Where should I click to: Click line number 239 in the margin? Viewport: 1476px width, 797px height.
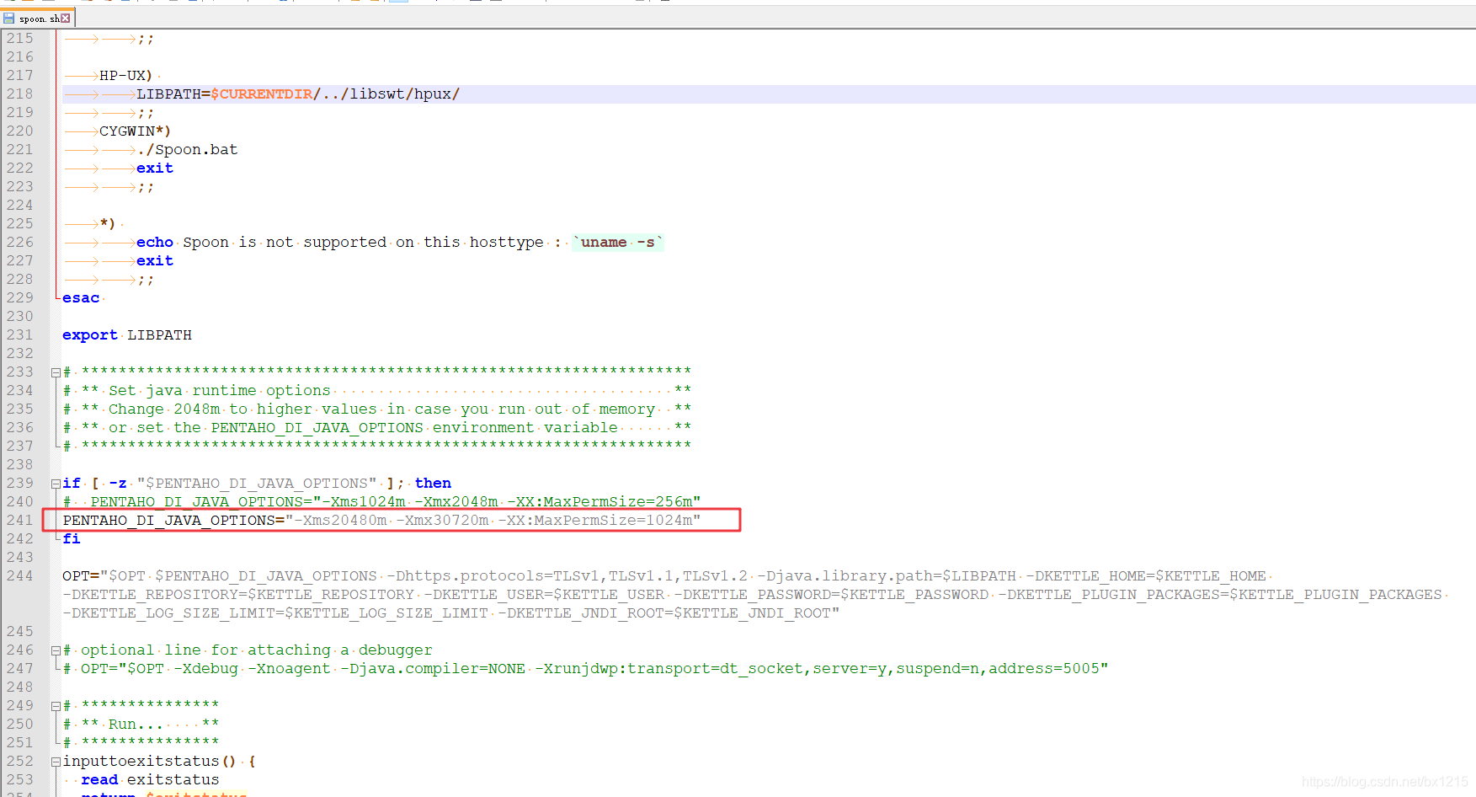click(x=19, y=483)
